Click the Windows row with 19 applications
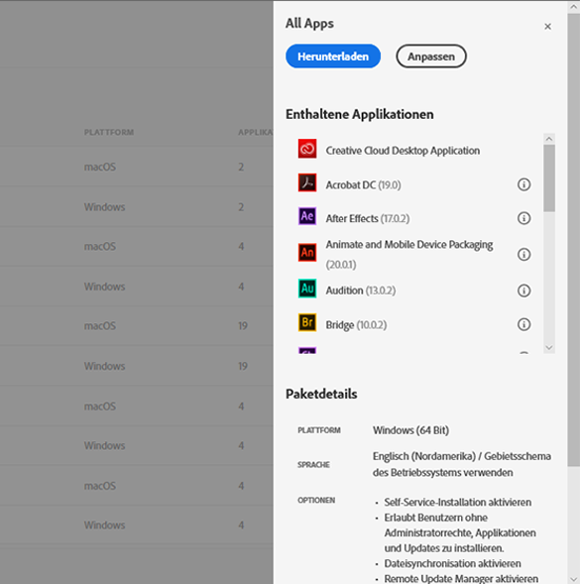Viewport: 580px width, 584px height. coord(137,366)
